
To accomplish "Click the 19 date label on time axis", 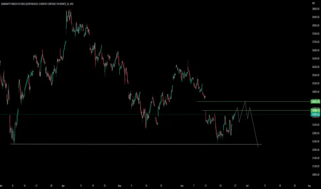I will click(93, 186).
